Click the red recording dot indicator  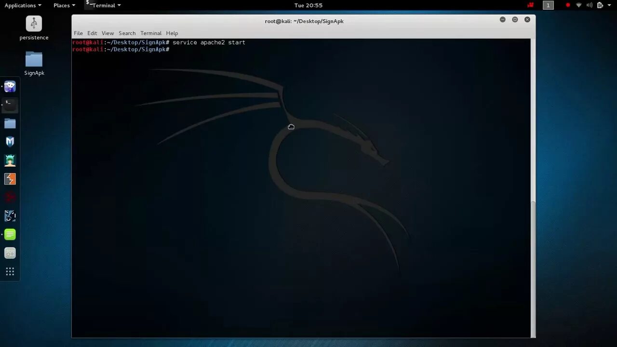(x=568, y=5)
